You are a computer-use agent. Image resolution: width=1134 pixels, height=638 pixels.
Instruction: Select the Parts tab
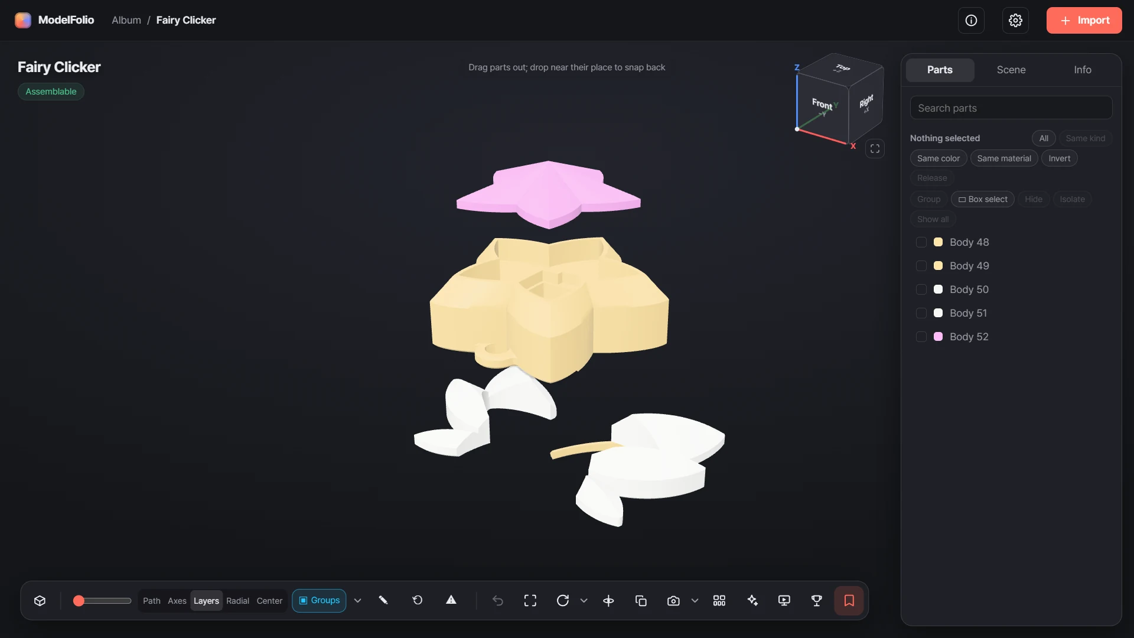[940, 70]
